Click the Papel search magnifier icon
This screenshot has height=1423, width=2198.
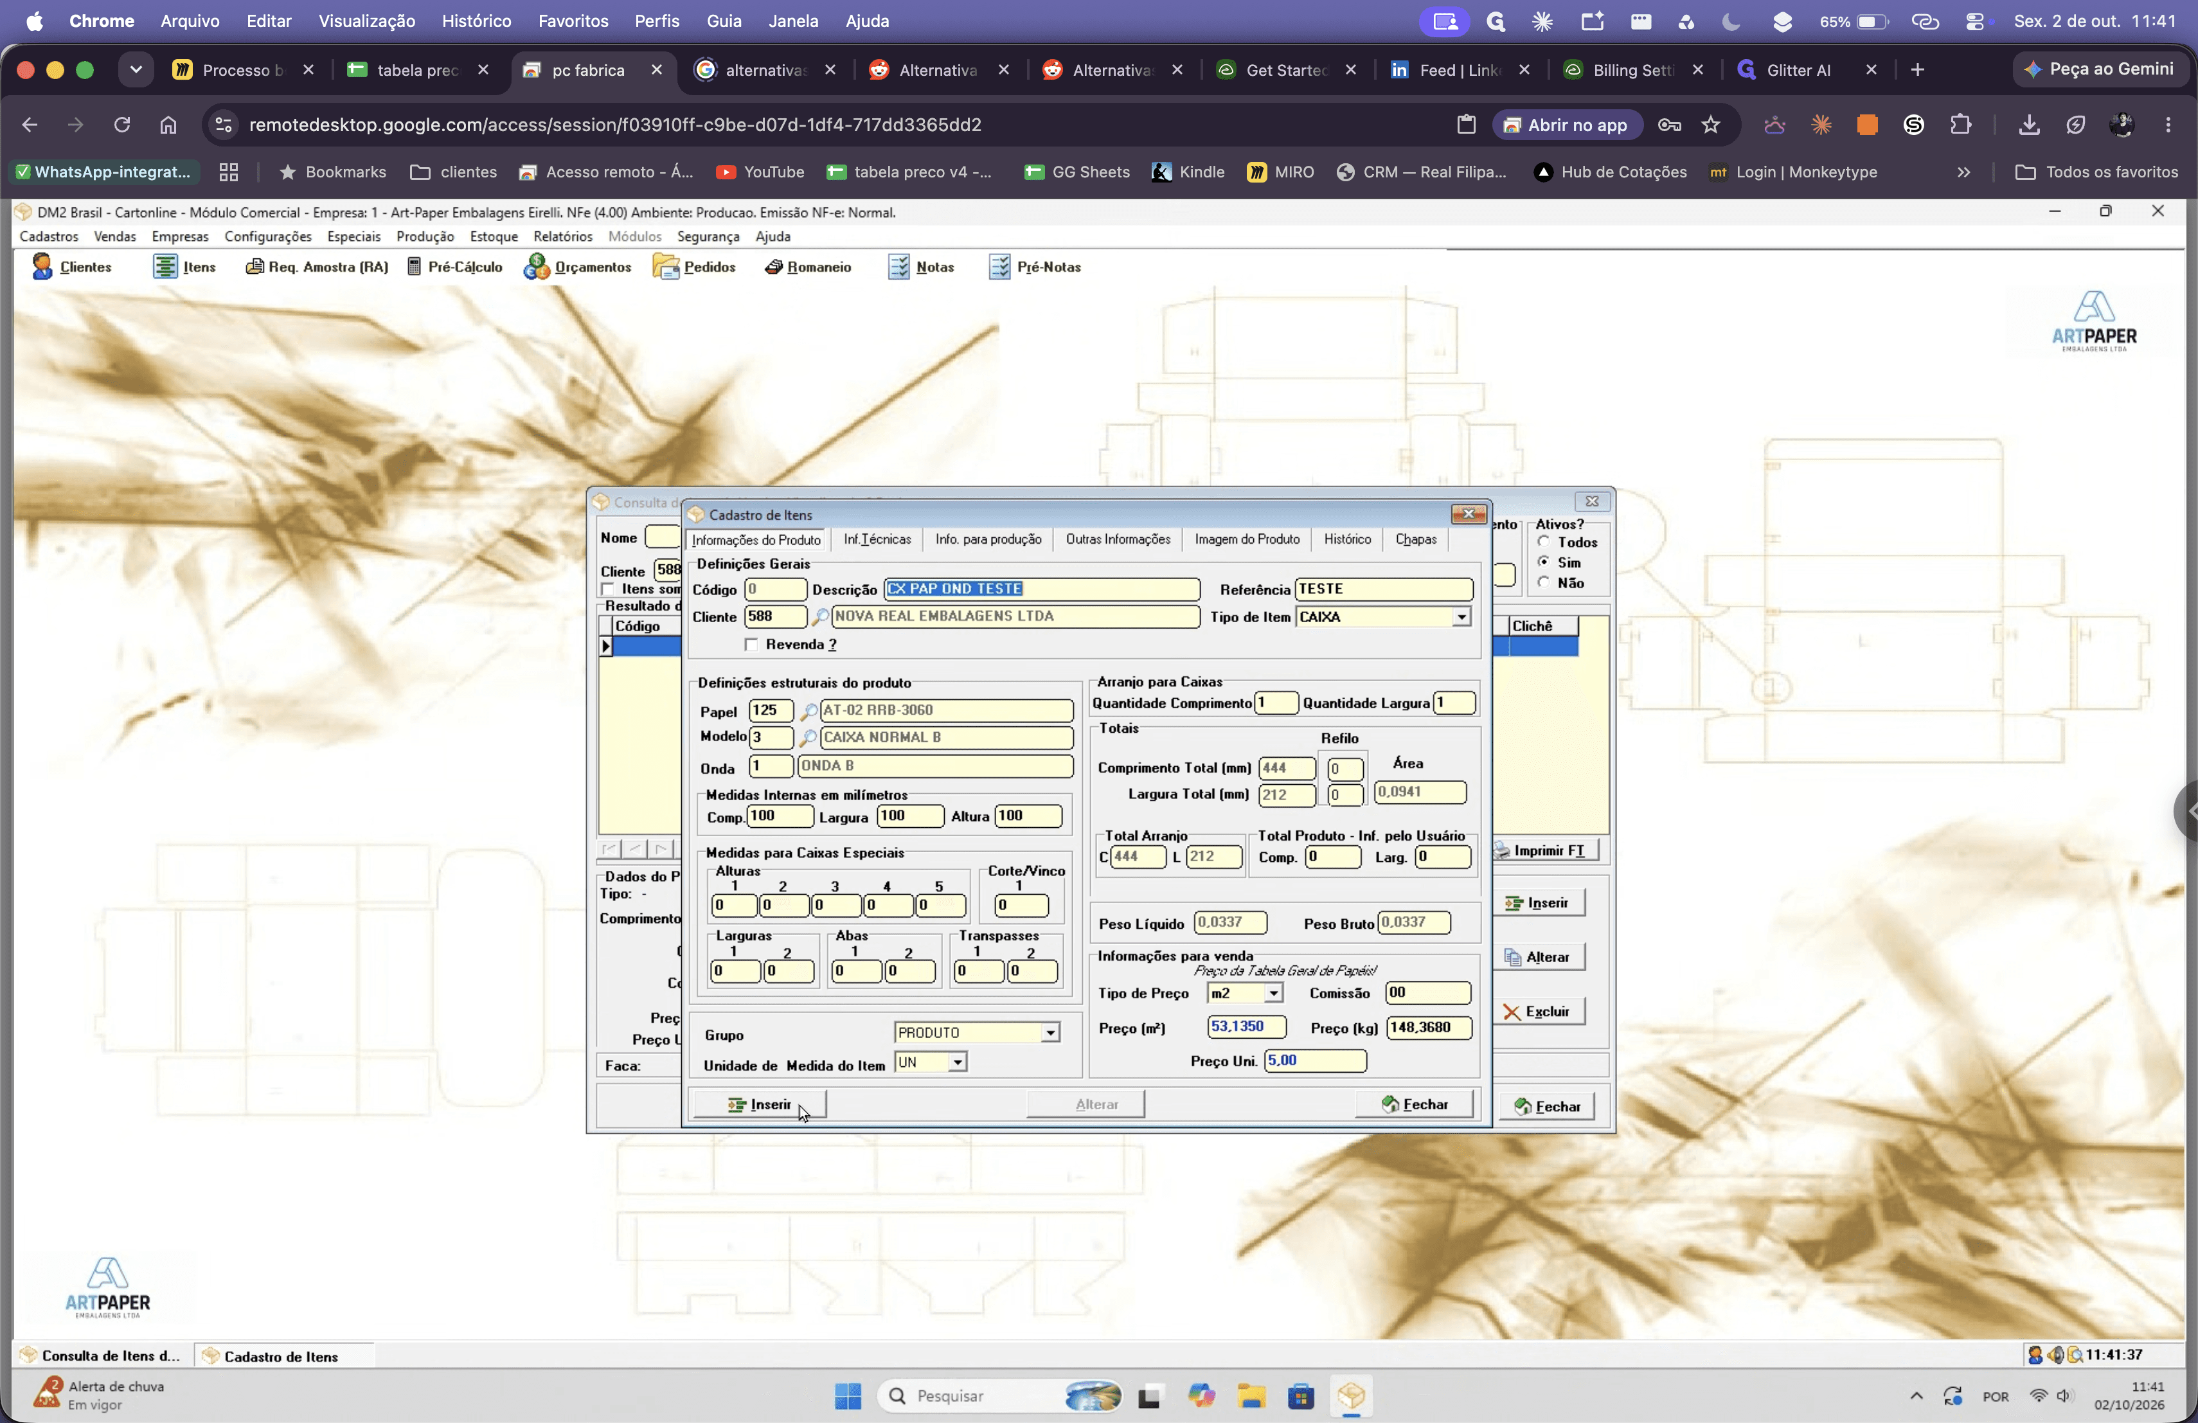pos(808,711)
